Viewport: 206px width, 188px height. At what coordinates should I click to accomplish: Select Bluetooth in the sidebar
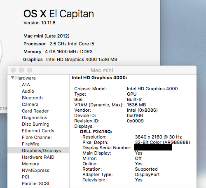[32, 98]
